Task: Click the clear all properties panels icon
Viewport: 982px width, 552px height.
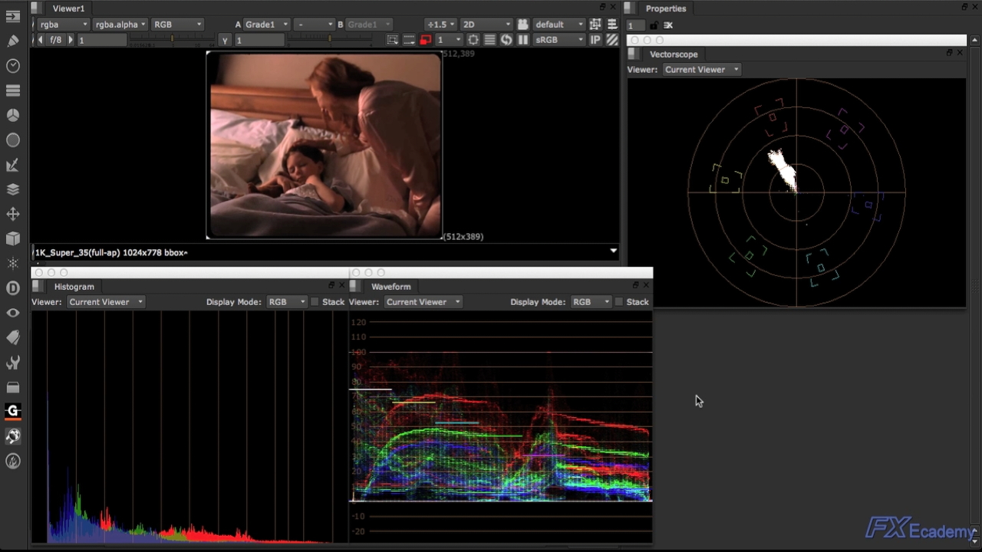Action: 668,25
